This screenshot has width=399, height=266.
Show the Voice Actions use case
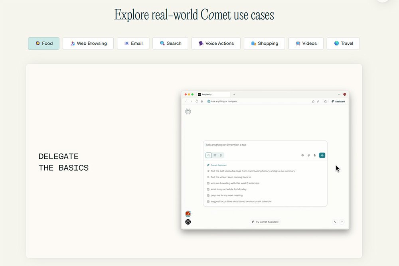pyautogui.click(x=215, y=43)
